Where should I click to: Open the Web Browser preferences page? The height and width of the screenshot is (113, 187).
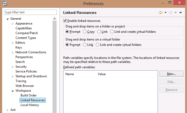[25, 86]
